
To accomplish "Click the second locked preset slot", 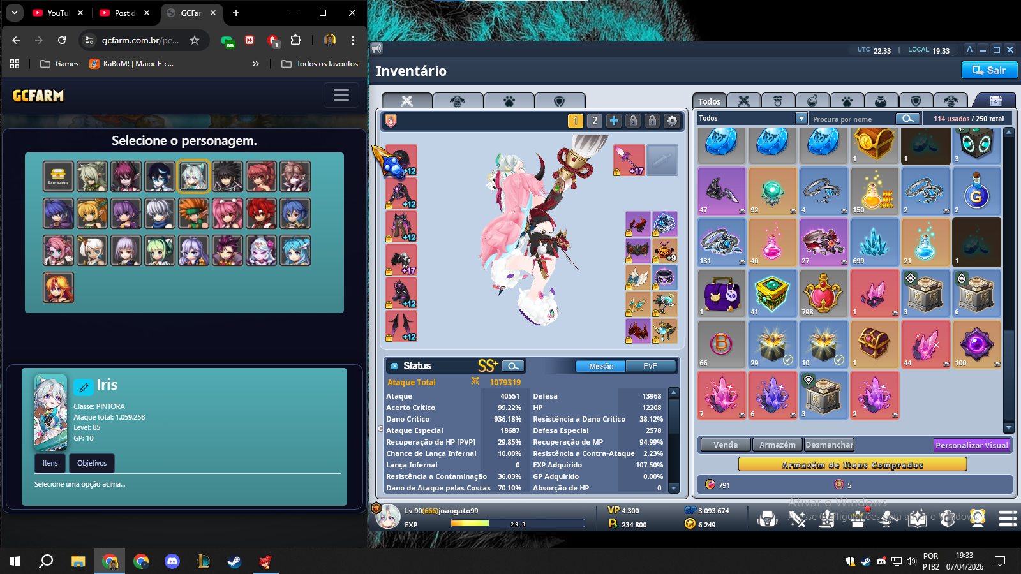I will [x=652, y=121].
